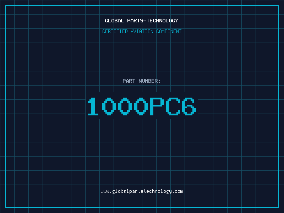Click the GLOBAL PARTS-TECHNOLOGY heading
This screenshot has height=213, width=284.
click(x=142, y=21)
